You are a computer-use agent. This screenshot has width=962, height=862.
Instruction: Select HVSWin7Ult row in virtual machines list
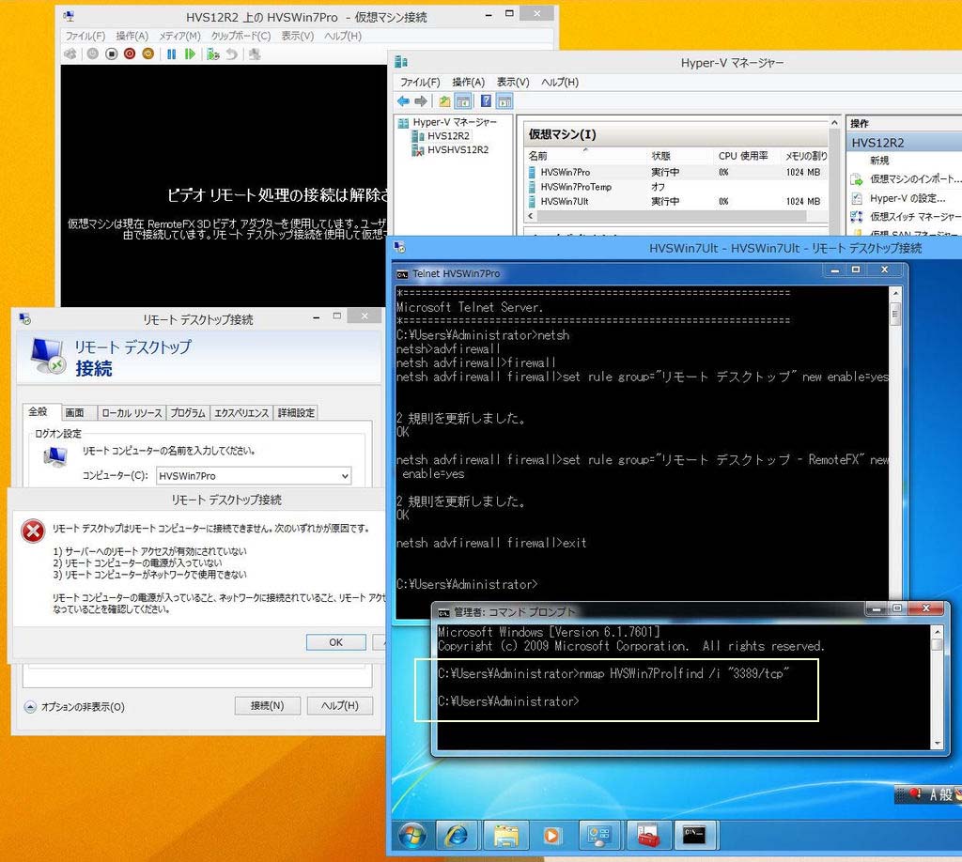pyautogui.click(x=676, y=201)
